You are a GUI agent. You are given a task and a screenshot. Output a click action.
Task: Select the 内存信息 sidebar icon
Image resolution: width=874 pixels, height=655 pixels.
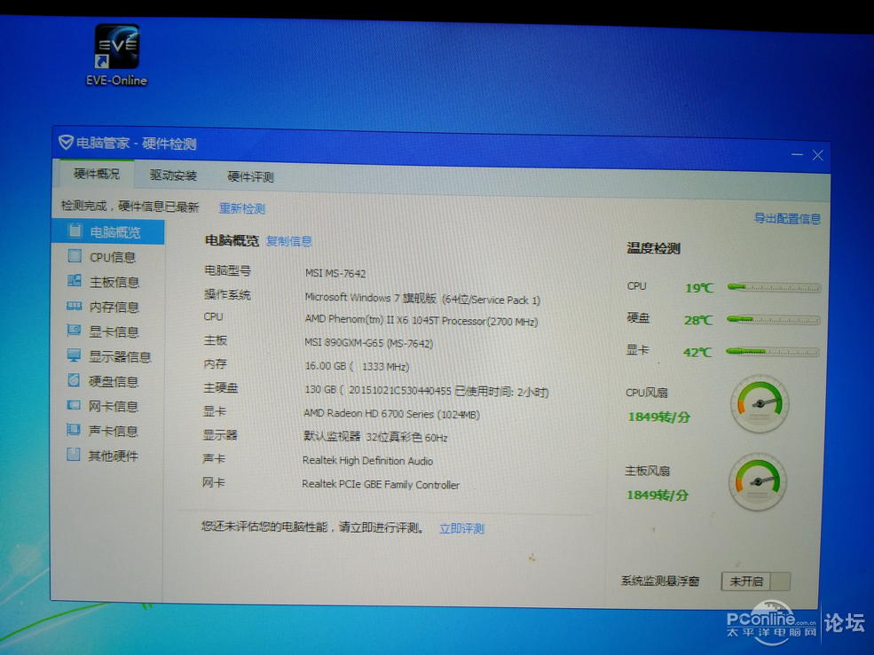(x=74, y=305)
